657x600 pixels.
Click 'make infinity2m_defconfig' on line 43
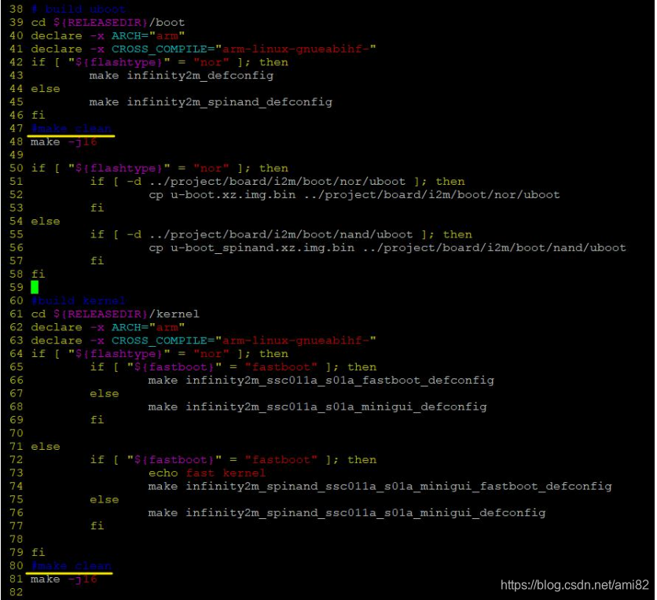181,75
